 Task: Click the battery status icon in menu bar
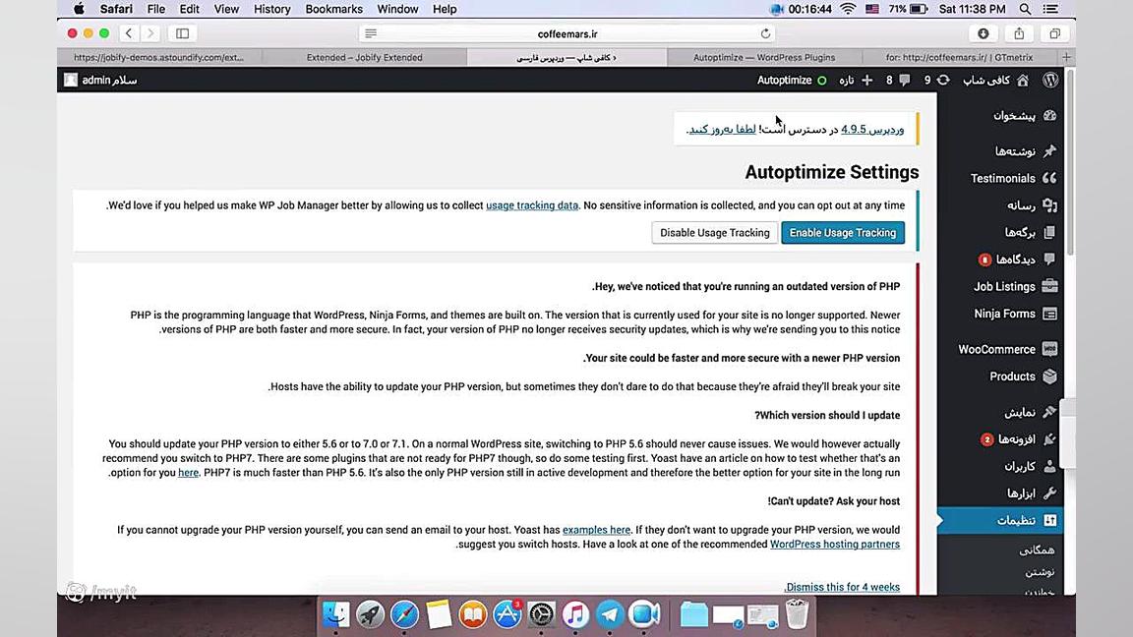tap(919, 10)
